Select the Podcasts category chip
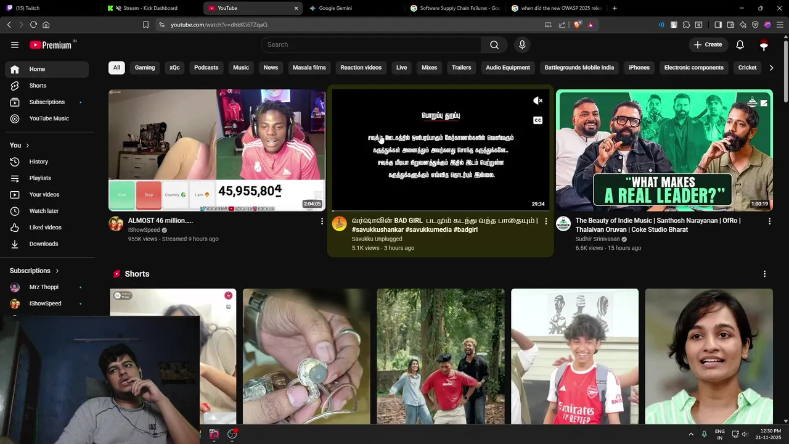789x444 pixels. 206,68
